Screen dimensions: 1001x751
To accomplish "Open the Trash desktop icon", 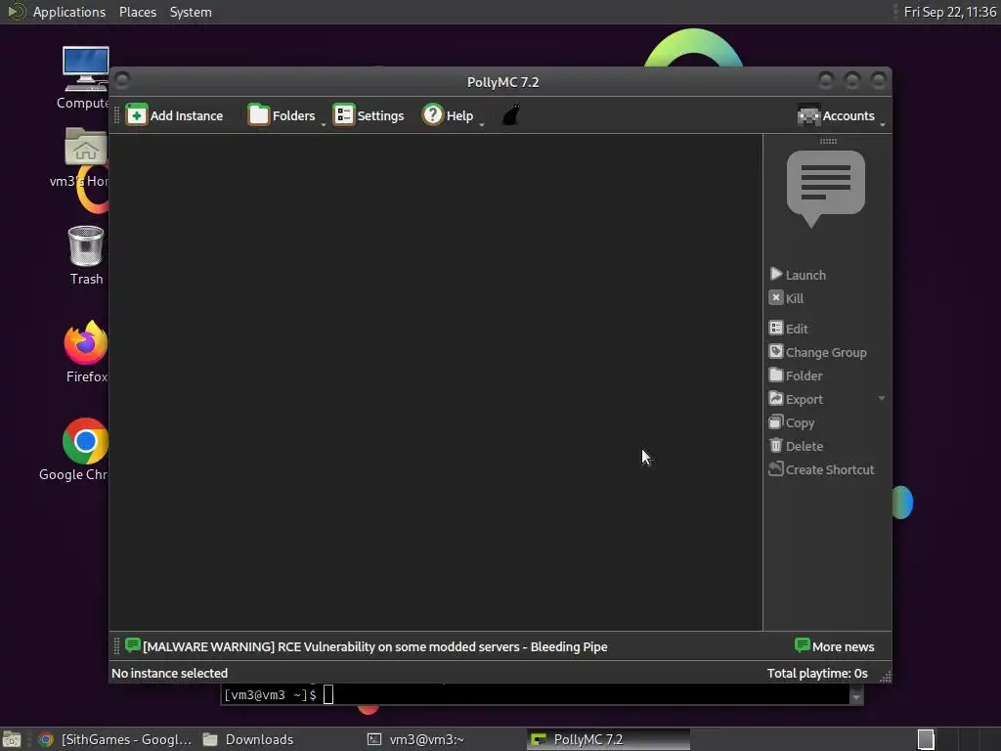I will (86, 255).
